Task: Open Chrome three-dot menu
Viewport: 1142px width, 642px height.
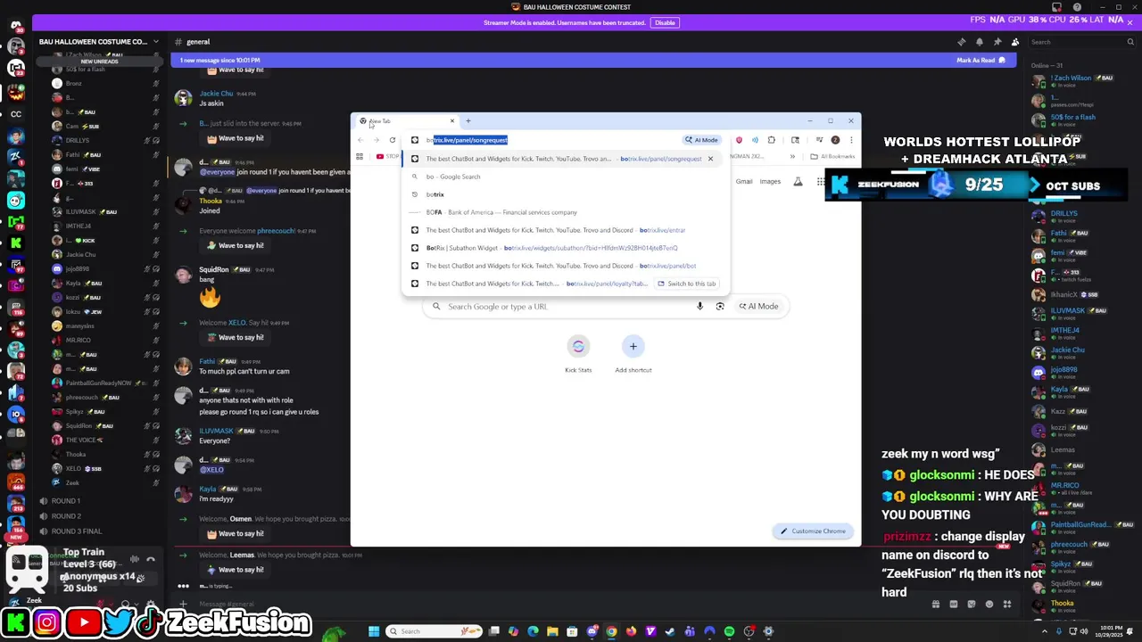Action: [851, 140]
